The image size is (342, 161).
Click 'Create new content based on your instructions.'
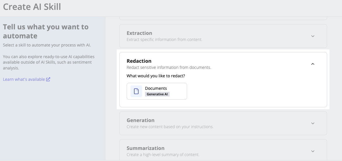point(170,126)
